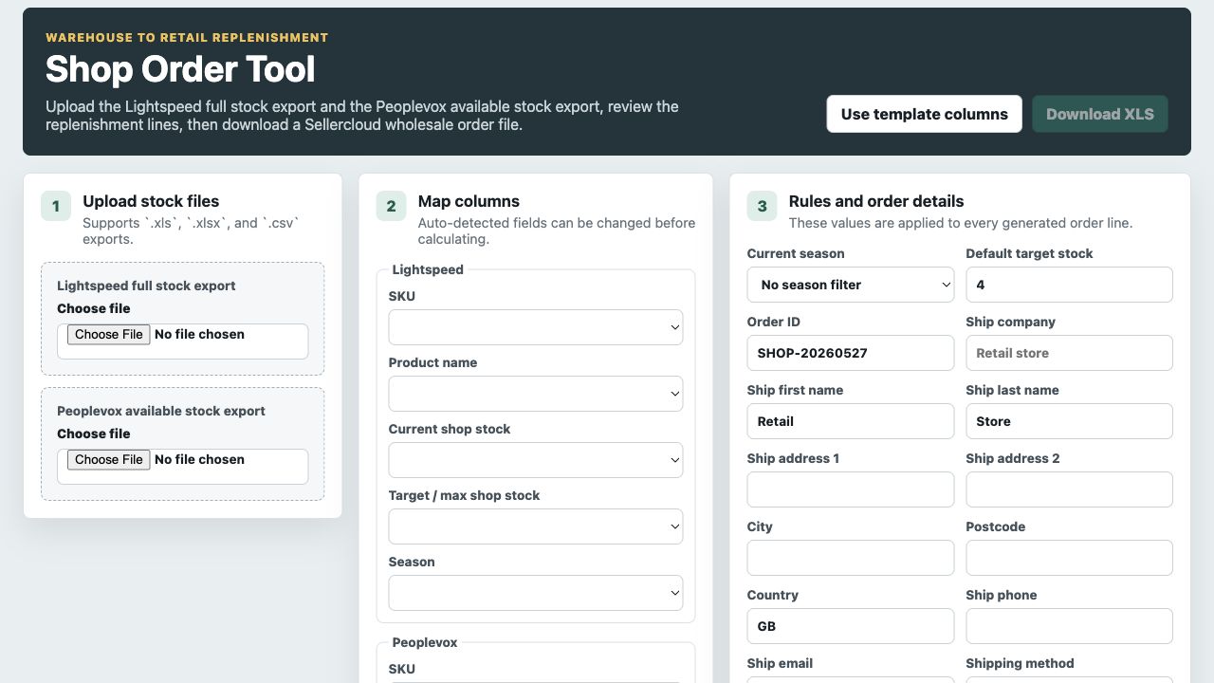Focus the Postcode field
The image size is (1214, 683).
click(x=1069, y=558)
